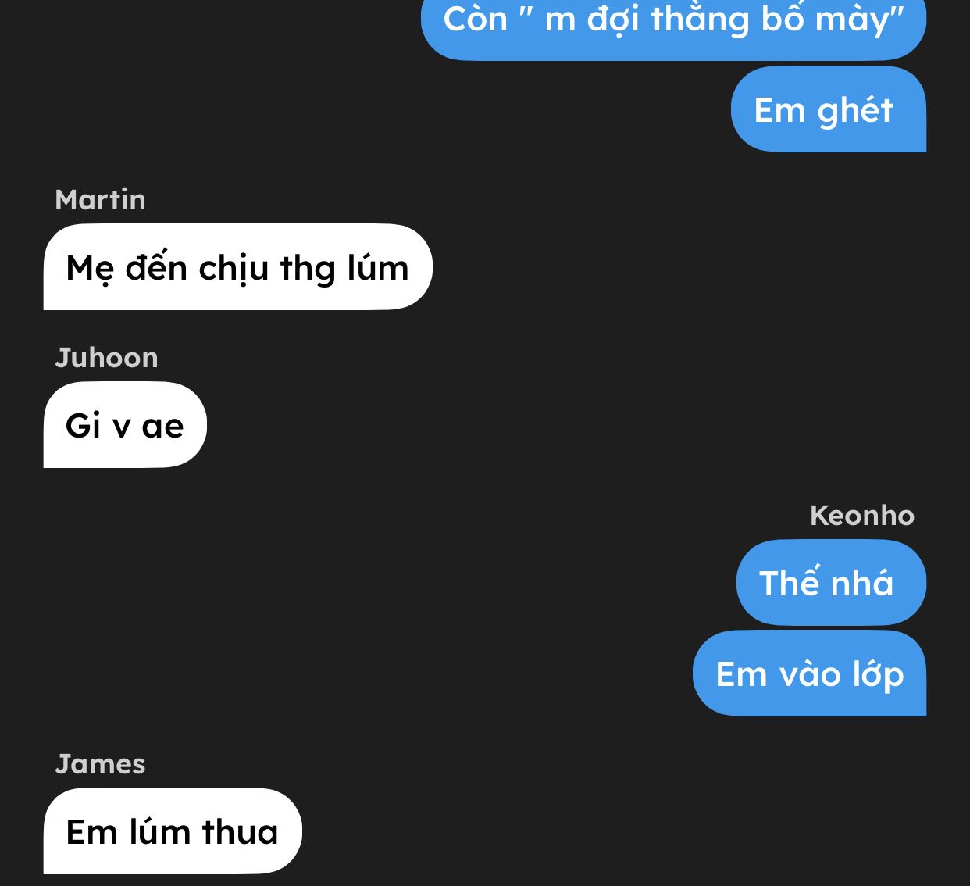Select the word 'bố' in top message
Viewport: 970px width, 886px height.
783,20
